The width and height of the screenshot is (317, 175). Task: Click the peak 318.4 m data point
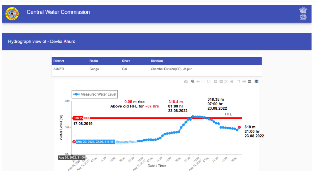193,117
